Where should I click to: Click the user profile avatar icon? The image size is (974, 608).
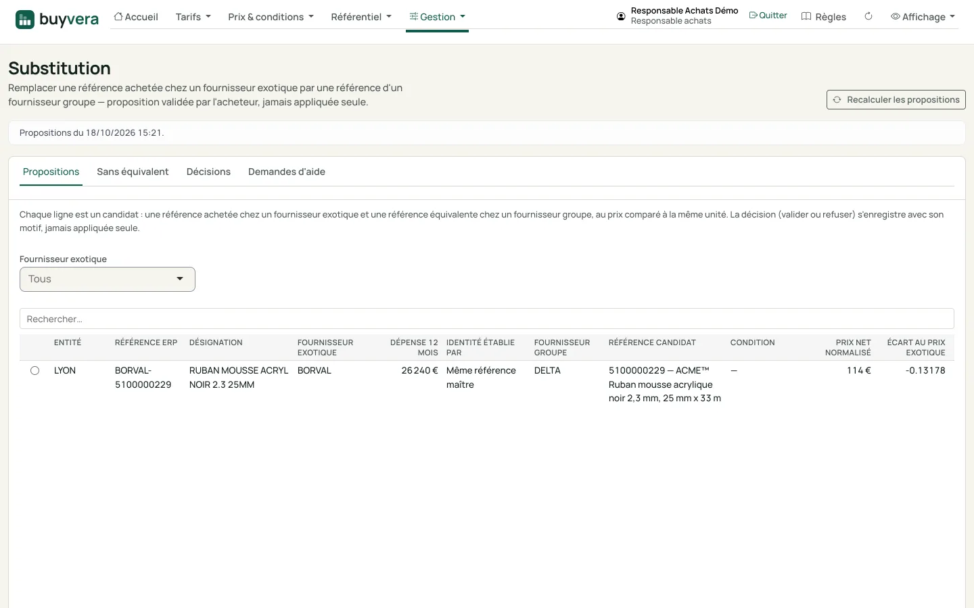coord(621,16)
